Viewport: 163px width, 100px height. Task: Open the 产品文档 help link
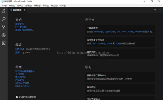20,80
